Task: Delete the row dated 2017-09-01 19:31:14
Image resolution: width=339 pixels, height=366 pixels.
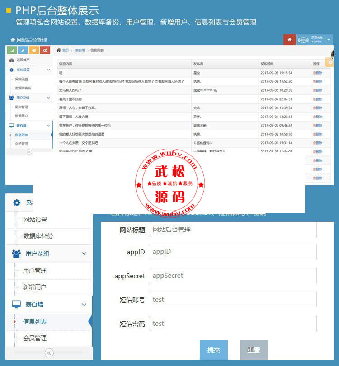Action: pyautogui.click(x=317, y=143)
